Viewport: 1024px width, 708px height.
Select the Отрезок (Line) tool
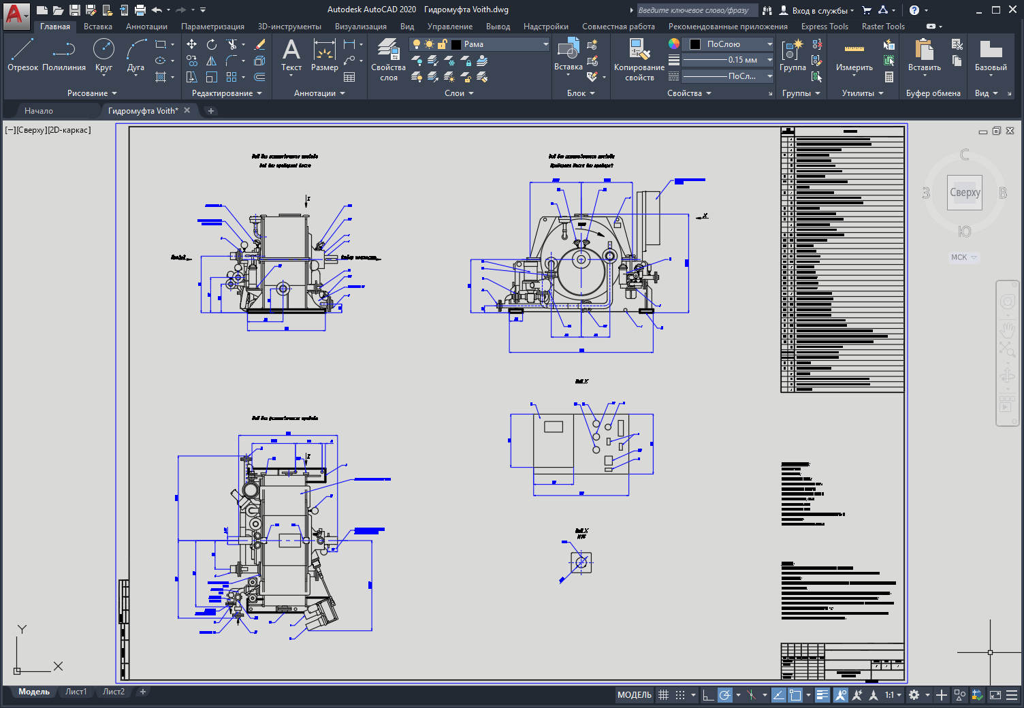click(22, 54)
